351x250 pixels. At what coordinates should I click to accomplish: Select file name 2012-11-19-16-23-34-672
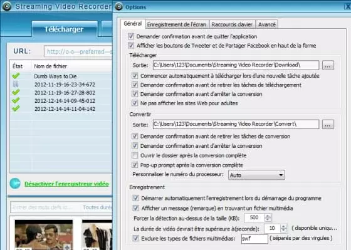pyautogui.click(x=65, y=85)
